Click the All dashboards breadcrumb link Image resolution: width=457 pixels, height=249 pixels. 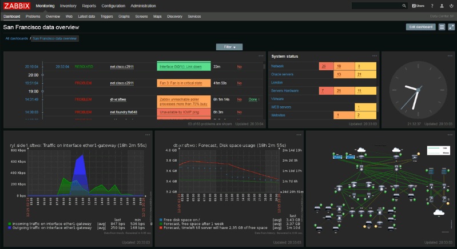(x=17, y=38)
